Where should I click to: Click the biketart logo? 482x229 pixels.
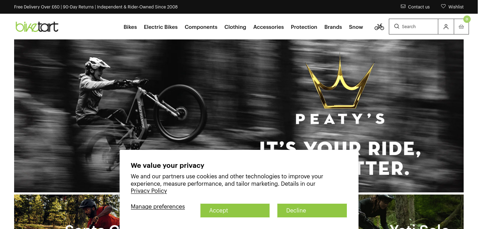tap(37, 27)
